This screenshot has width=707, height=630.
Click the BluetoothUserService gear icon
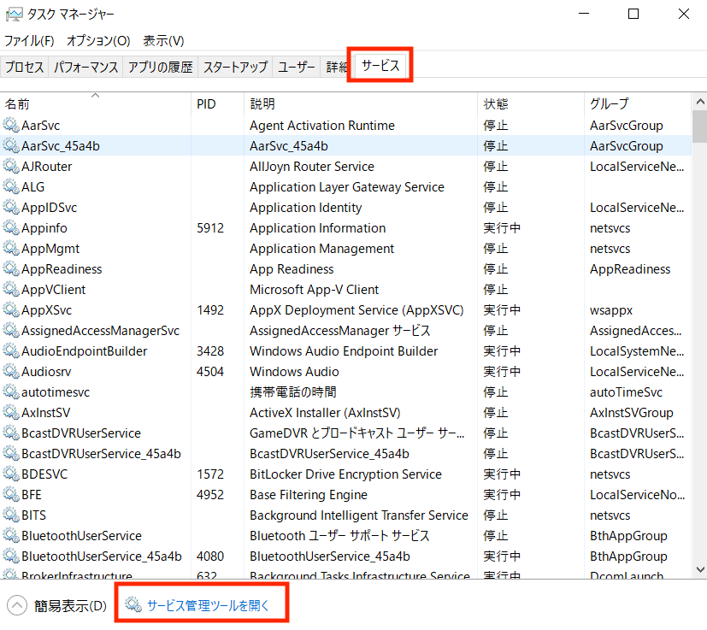click(12, 535)
